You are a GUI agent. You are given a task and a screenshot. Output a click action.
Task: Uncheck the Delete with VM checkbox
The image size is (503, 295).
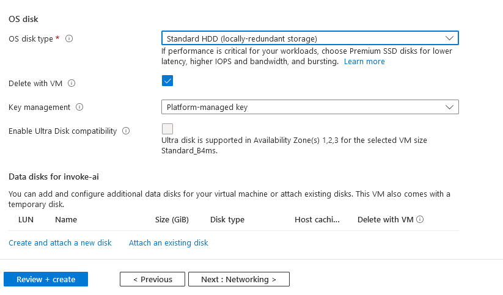point(167,81)
